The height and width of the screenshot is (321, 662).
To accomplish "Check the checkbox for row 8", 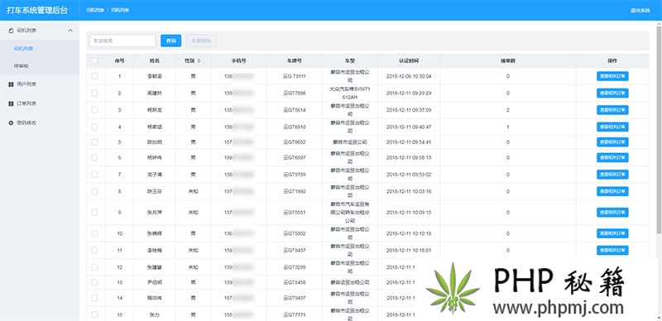I will [x=94, y=191].
